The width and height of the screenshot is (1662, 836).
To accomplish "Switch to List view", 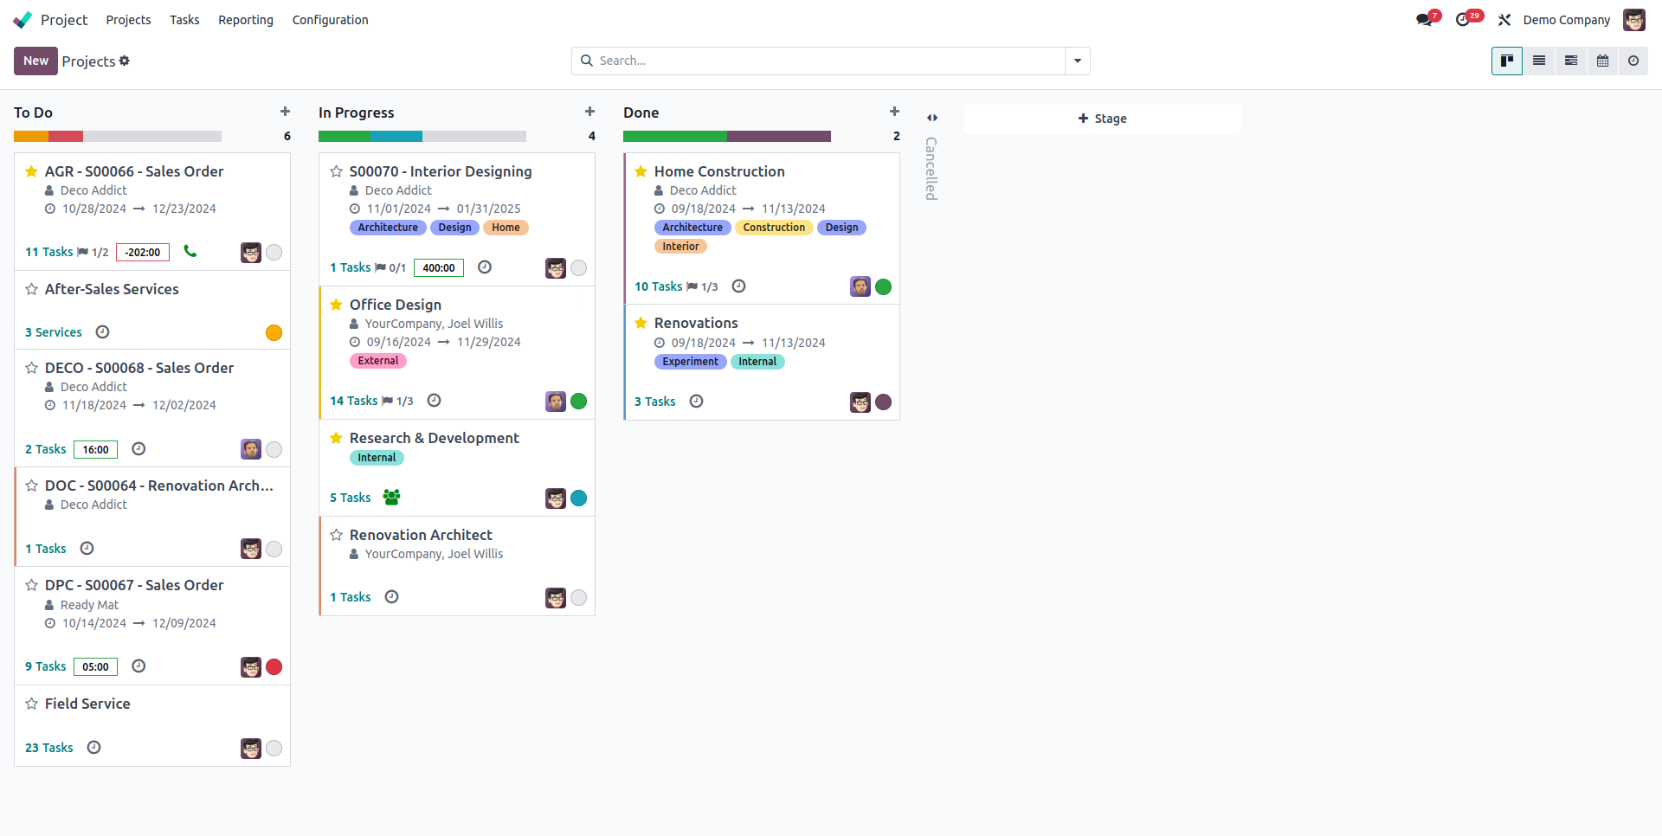I will coord(1539,61).
